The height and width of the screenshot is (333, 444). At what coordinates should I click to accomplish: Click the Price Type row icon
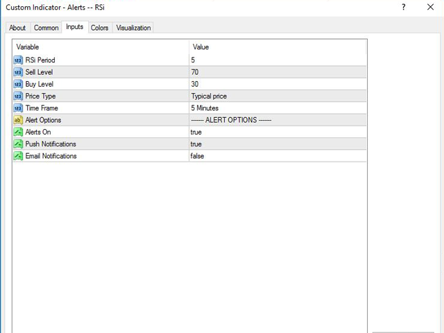tap(18, 96)
